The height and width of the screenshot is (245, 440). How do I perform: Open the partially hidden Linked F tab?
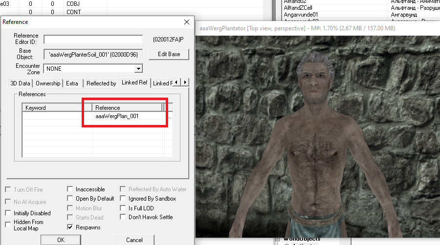pos(162,83)
